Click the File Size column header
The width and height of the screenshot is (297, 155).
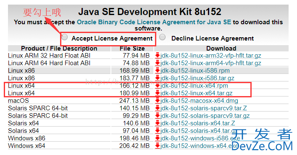pyautogui.click(x=132, y=48)
